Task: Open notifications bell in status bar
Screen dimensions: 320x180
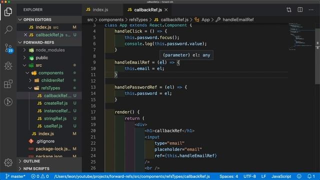Action: (x=311, y=176)
